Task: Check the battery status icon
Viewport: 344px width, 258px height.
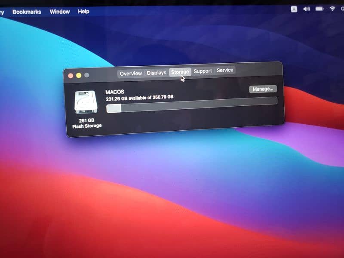Action: click(x=319, y=9)
